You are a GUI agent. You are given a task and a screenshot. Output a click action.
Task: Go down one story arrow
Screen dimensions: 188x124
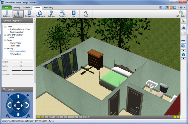[183, 59]
